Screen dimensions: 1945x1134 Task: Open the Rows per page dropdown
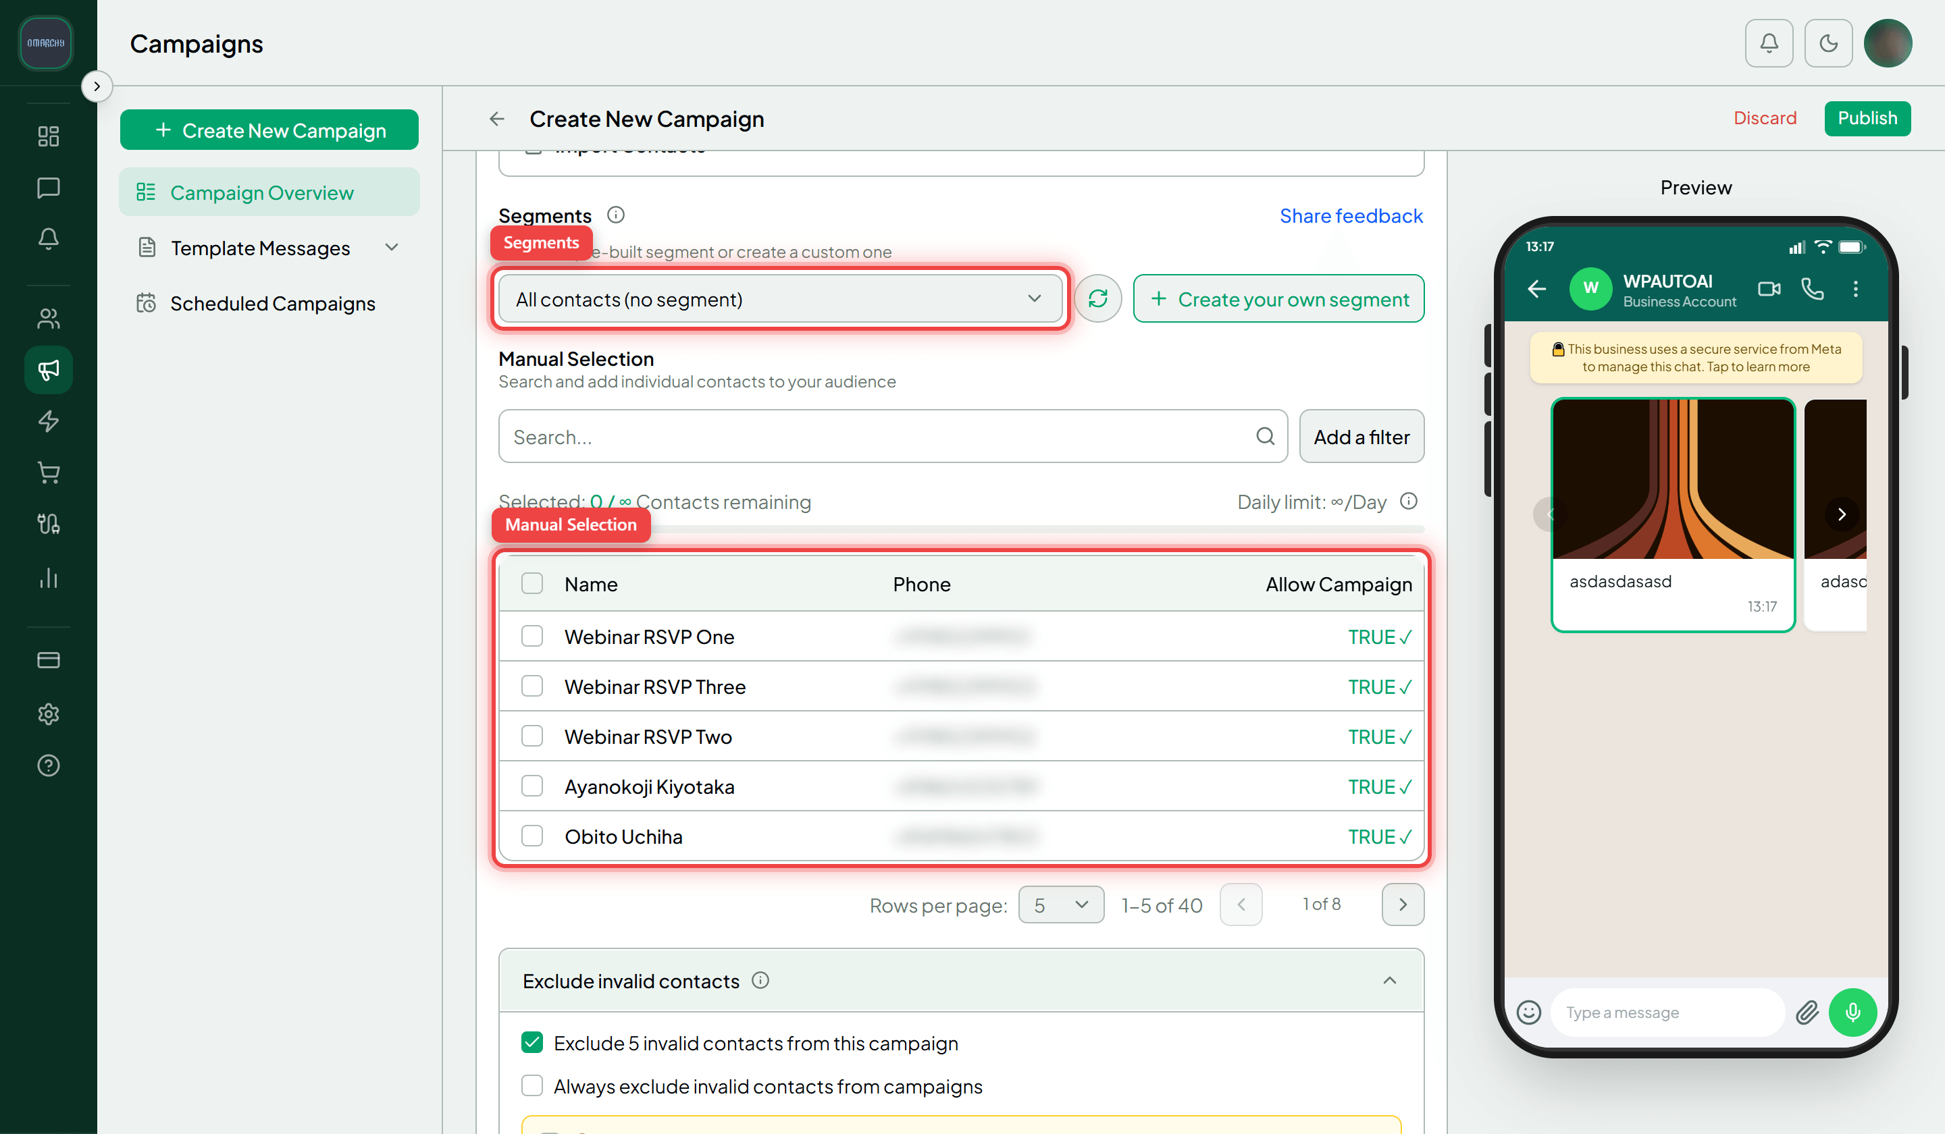coord(1060,904)
